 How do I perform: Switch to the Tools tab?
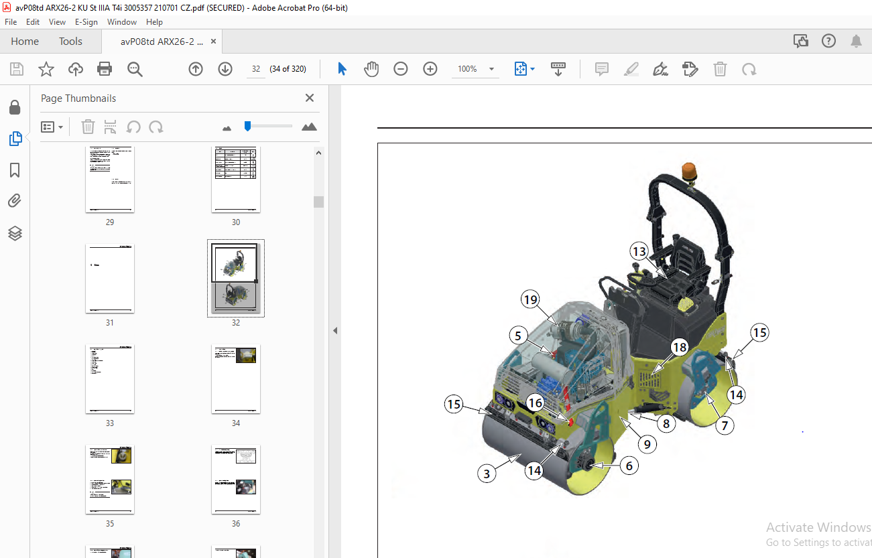(70, 42)
